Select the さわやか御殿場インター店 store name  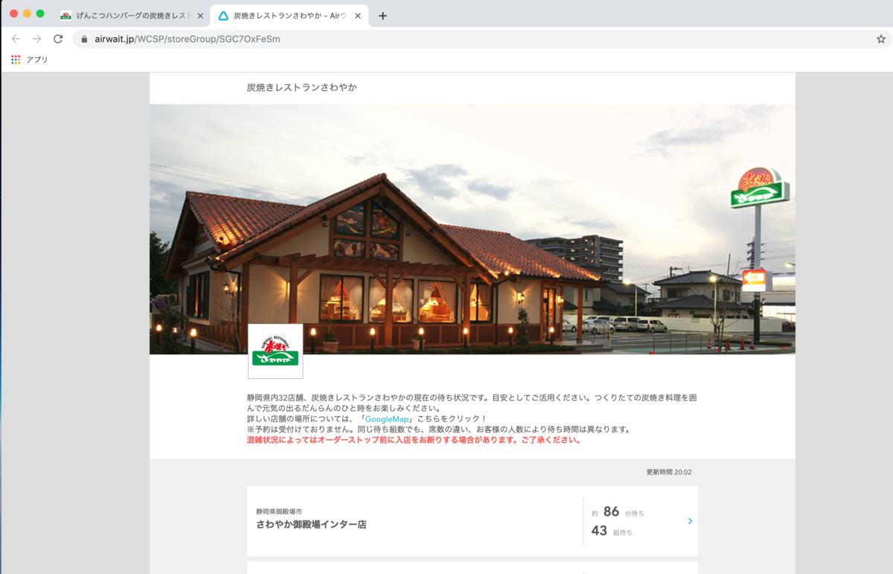(x=311, y=525)
